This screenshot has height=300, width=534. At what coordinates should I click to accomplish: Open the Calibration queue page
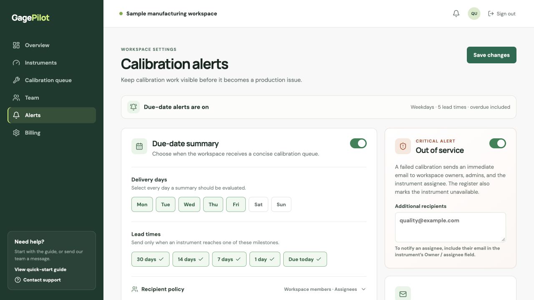[x=52, y=80]
